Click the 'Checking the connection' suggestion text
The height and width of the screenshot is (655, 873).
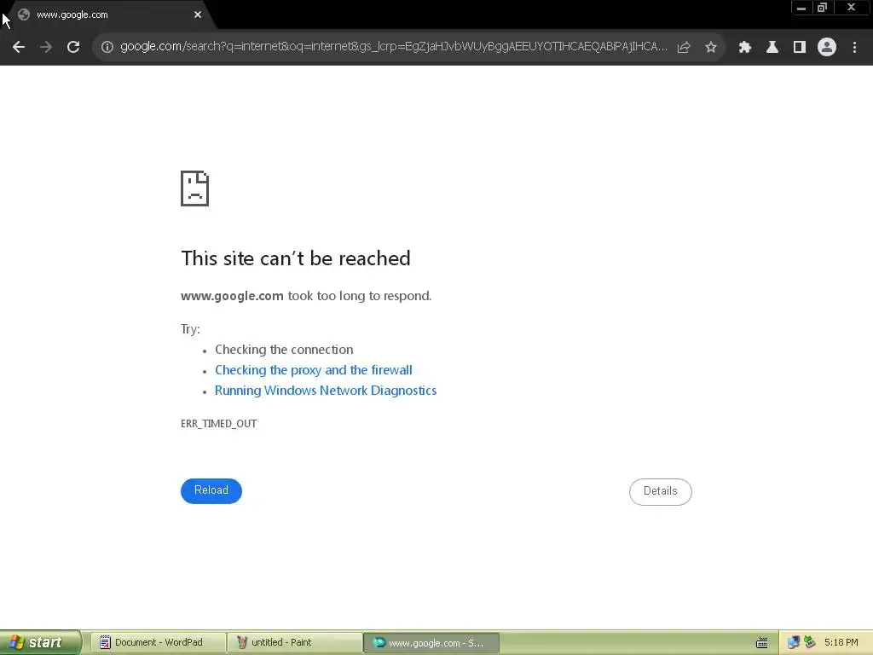(x=284, y=350)
